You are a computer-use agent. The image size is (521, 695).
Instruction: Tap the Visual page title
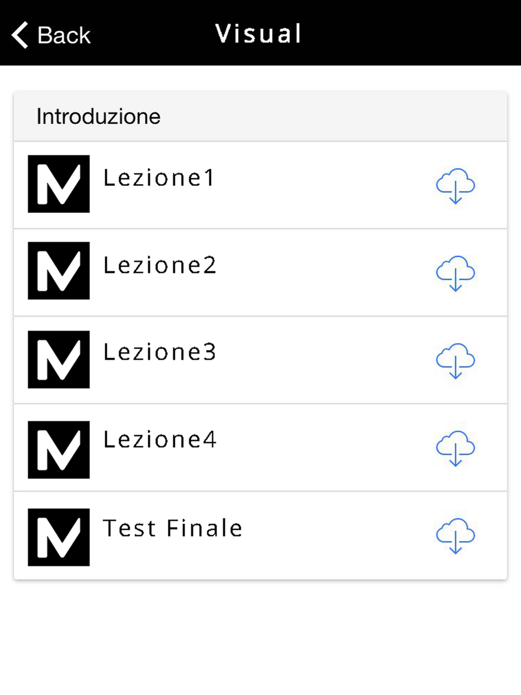tap(259, 34)
